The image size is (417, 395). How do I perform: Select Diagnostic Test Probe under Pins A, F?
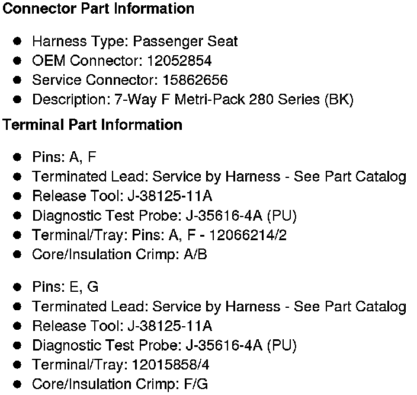pos(164,215)
